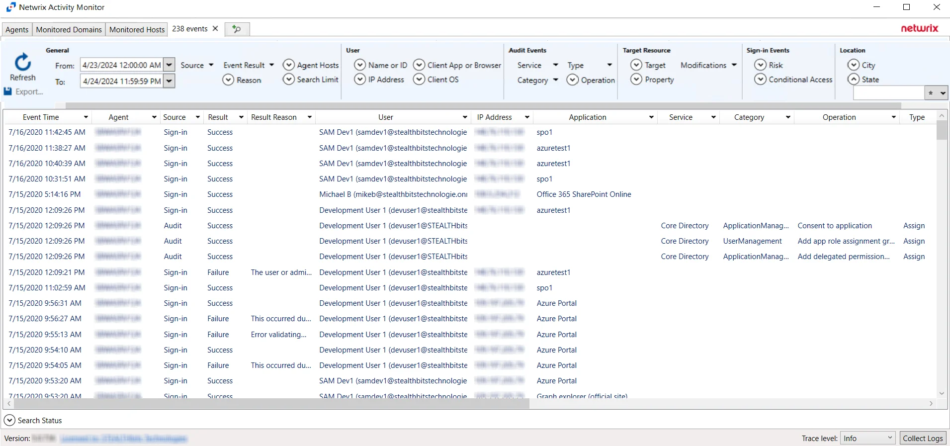Expand the Risk filter
This screenshot has width=950, height=446.
[x=760, y=65]
